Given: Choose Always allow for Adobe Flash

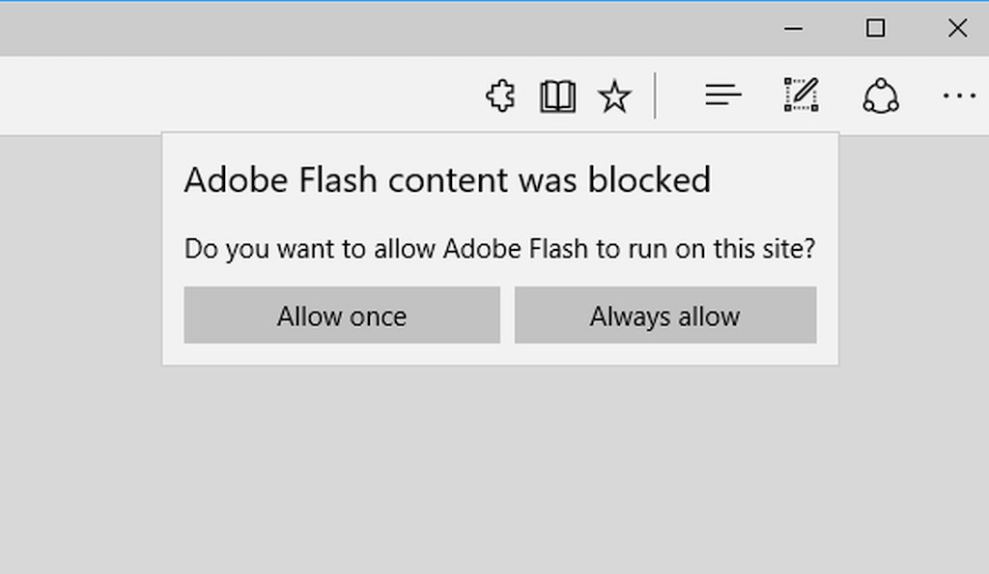Looking at the screenshot, I should coord(665,315).
